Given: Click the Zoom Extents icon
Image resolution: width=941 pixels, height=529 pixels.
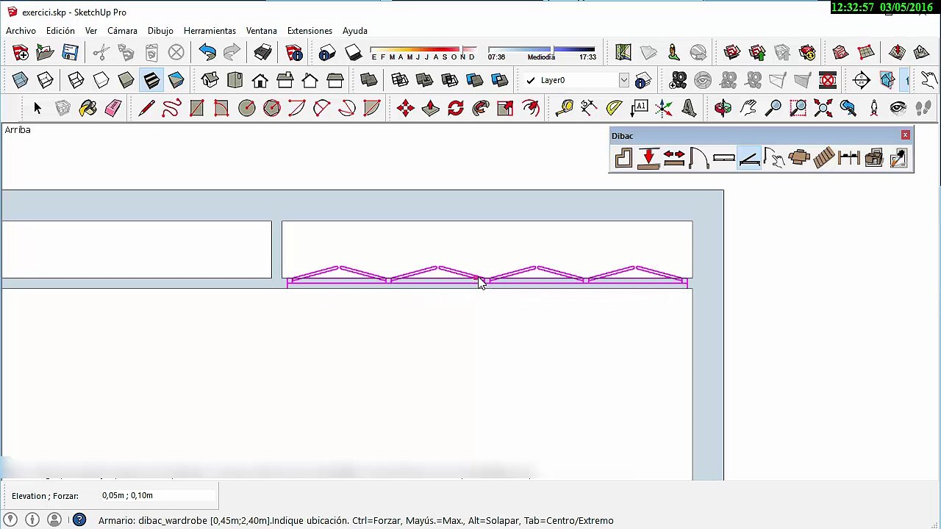Looking at the screenshot, I should [x=823, y=109].
